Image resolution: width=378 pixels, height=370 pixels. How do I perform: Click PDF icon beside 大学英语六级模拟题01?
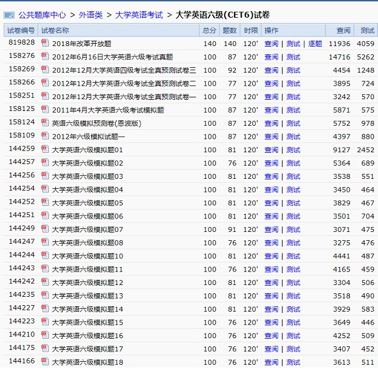(x=45, y=149)
